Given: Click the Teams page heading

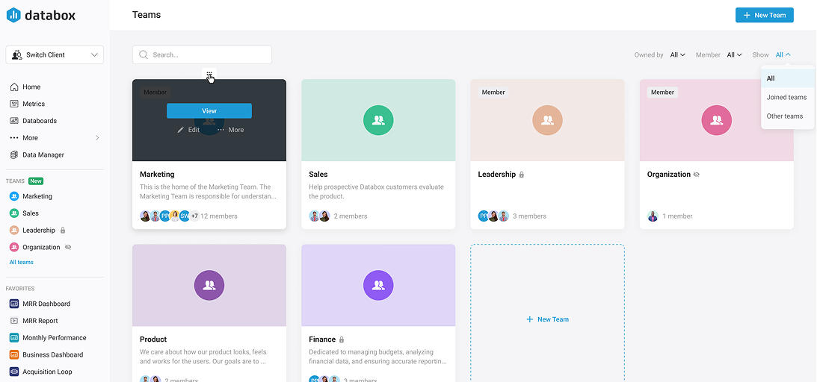Looking at the screenshot, I should (147, 15).
